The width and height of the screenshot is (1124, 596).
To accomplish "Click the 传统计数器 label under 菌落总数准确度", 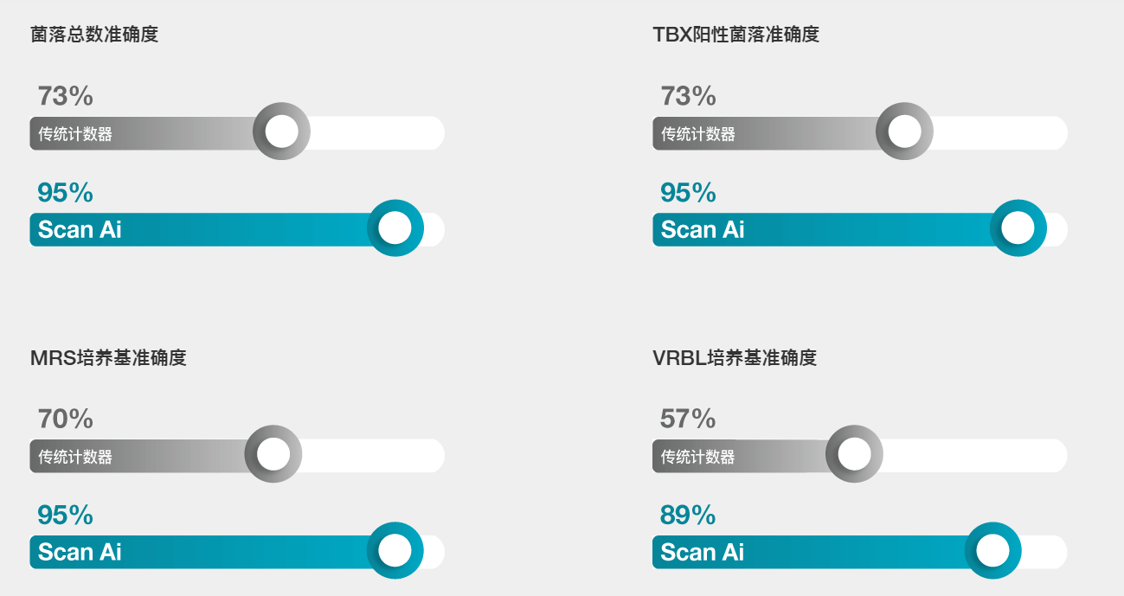I will [x=75, y=134].
